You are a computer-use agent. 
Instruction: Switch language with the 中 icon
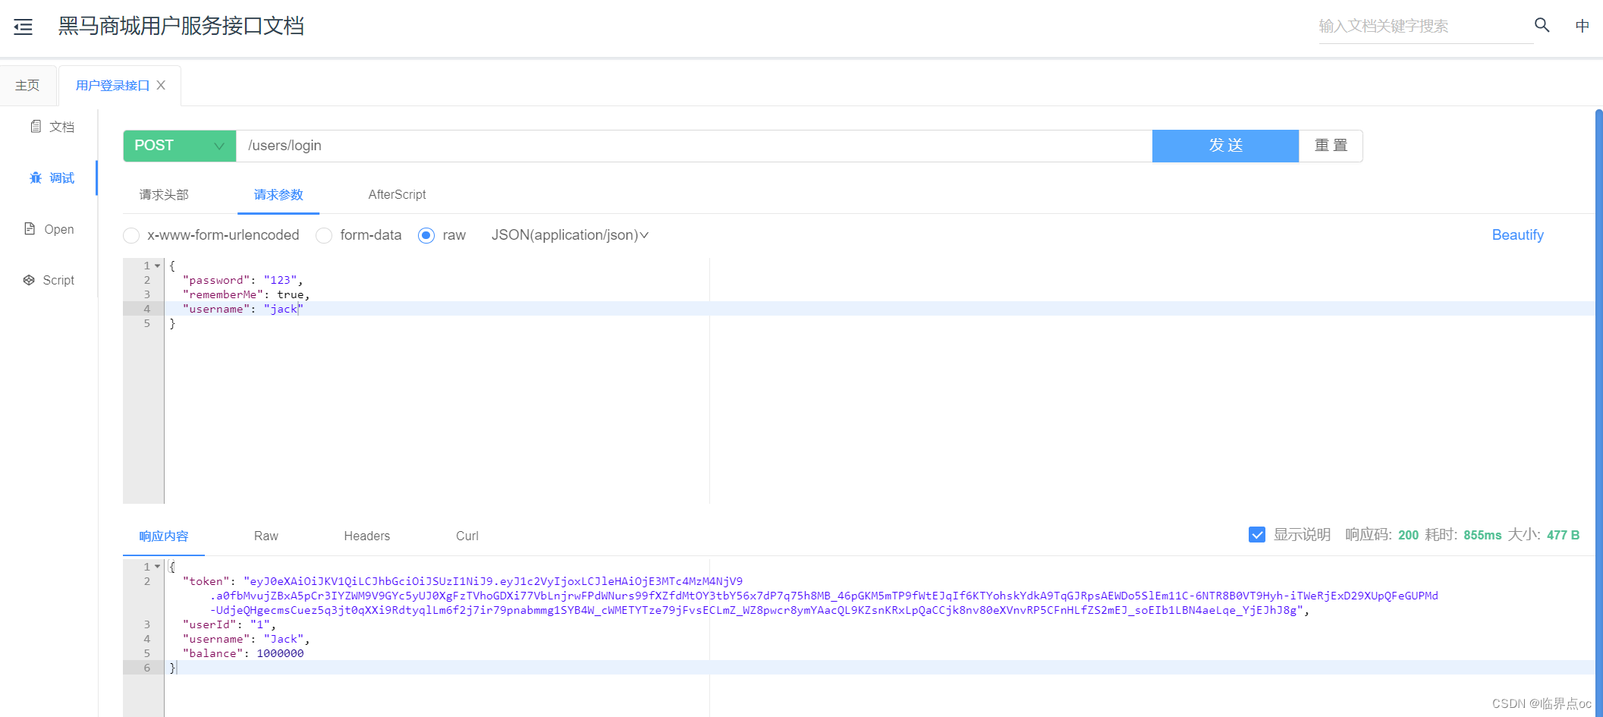click(x=1583, y=26)
